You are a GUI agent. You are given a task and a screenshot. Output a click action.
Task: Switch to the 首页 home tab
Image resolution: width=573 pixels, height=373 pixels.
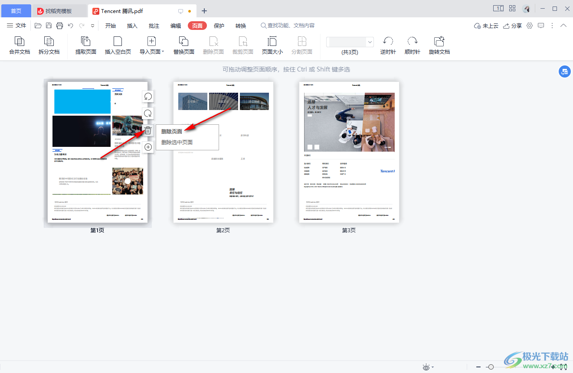click(16, 11)
